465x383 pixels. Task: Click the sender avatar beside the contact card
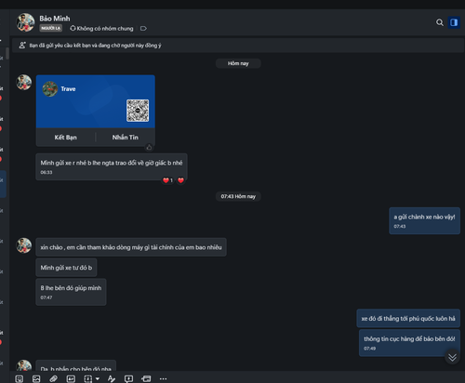point(24,82)
